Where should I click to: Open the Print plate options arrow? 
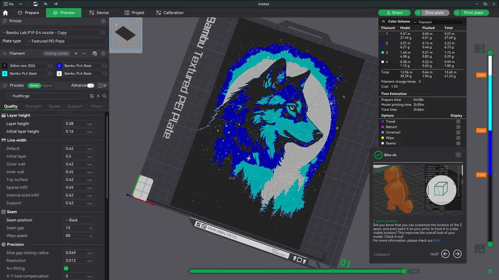coord(457,13)
